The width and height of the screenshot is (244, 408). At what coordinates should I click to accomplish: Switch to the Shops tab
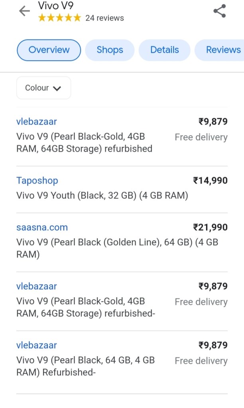(110, 50)
